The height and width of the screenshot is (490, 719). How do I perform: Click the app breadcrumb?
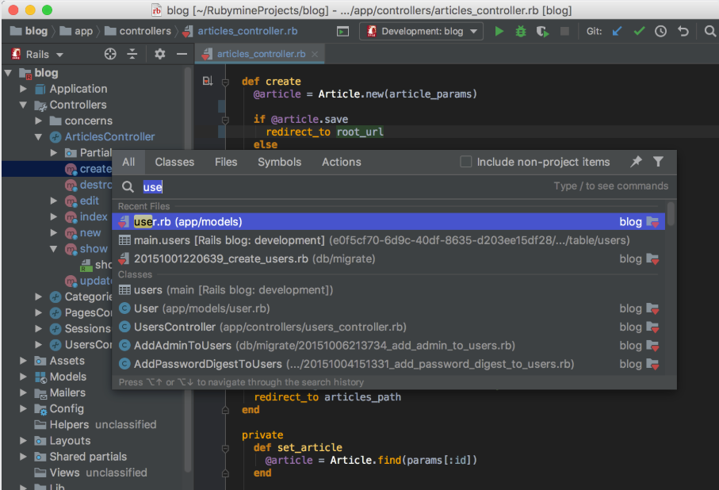pyautogui.click(x=77, y=31)
